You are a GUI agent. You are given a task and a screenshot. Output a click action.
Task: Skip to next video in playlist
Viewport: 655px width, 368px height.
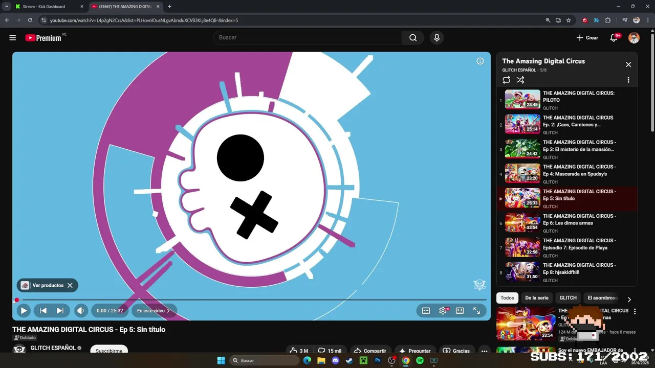[x=60, y=310]
